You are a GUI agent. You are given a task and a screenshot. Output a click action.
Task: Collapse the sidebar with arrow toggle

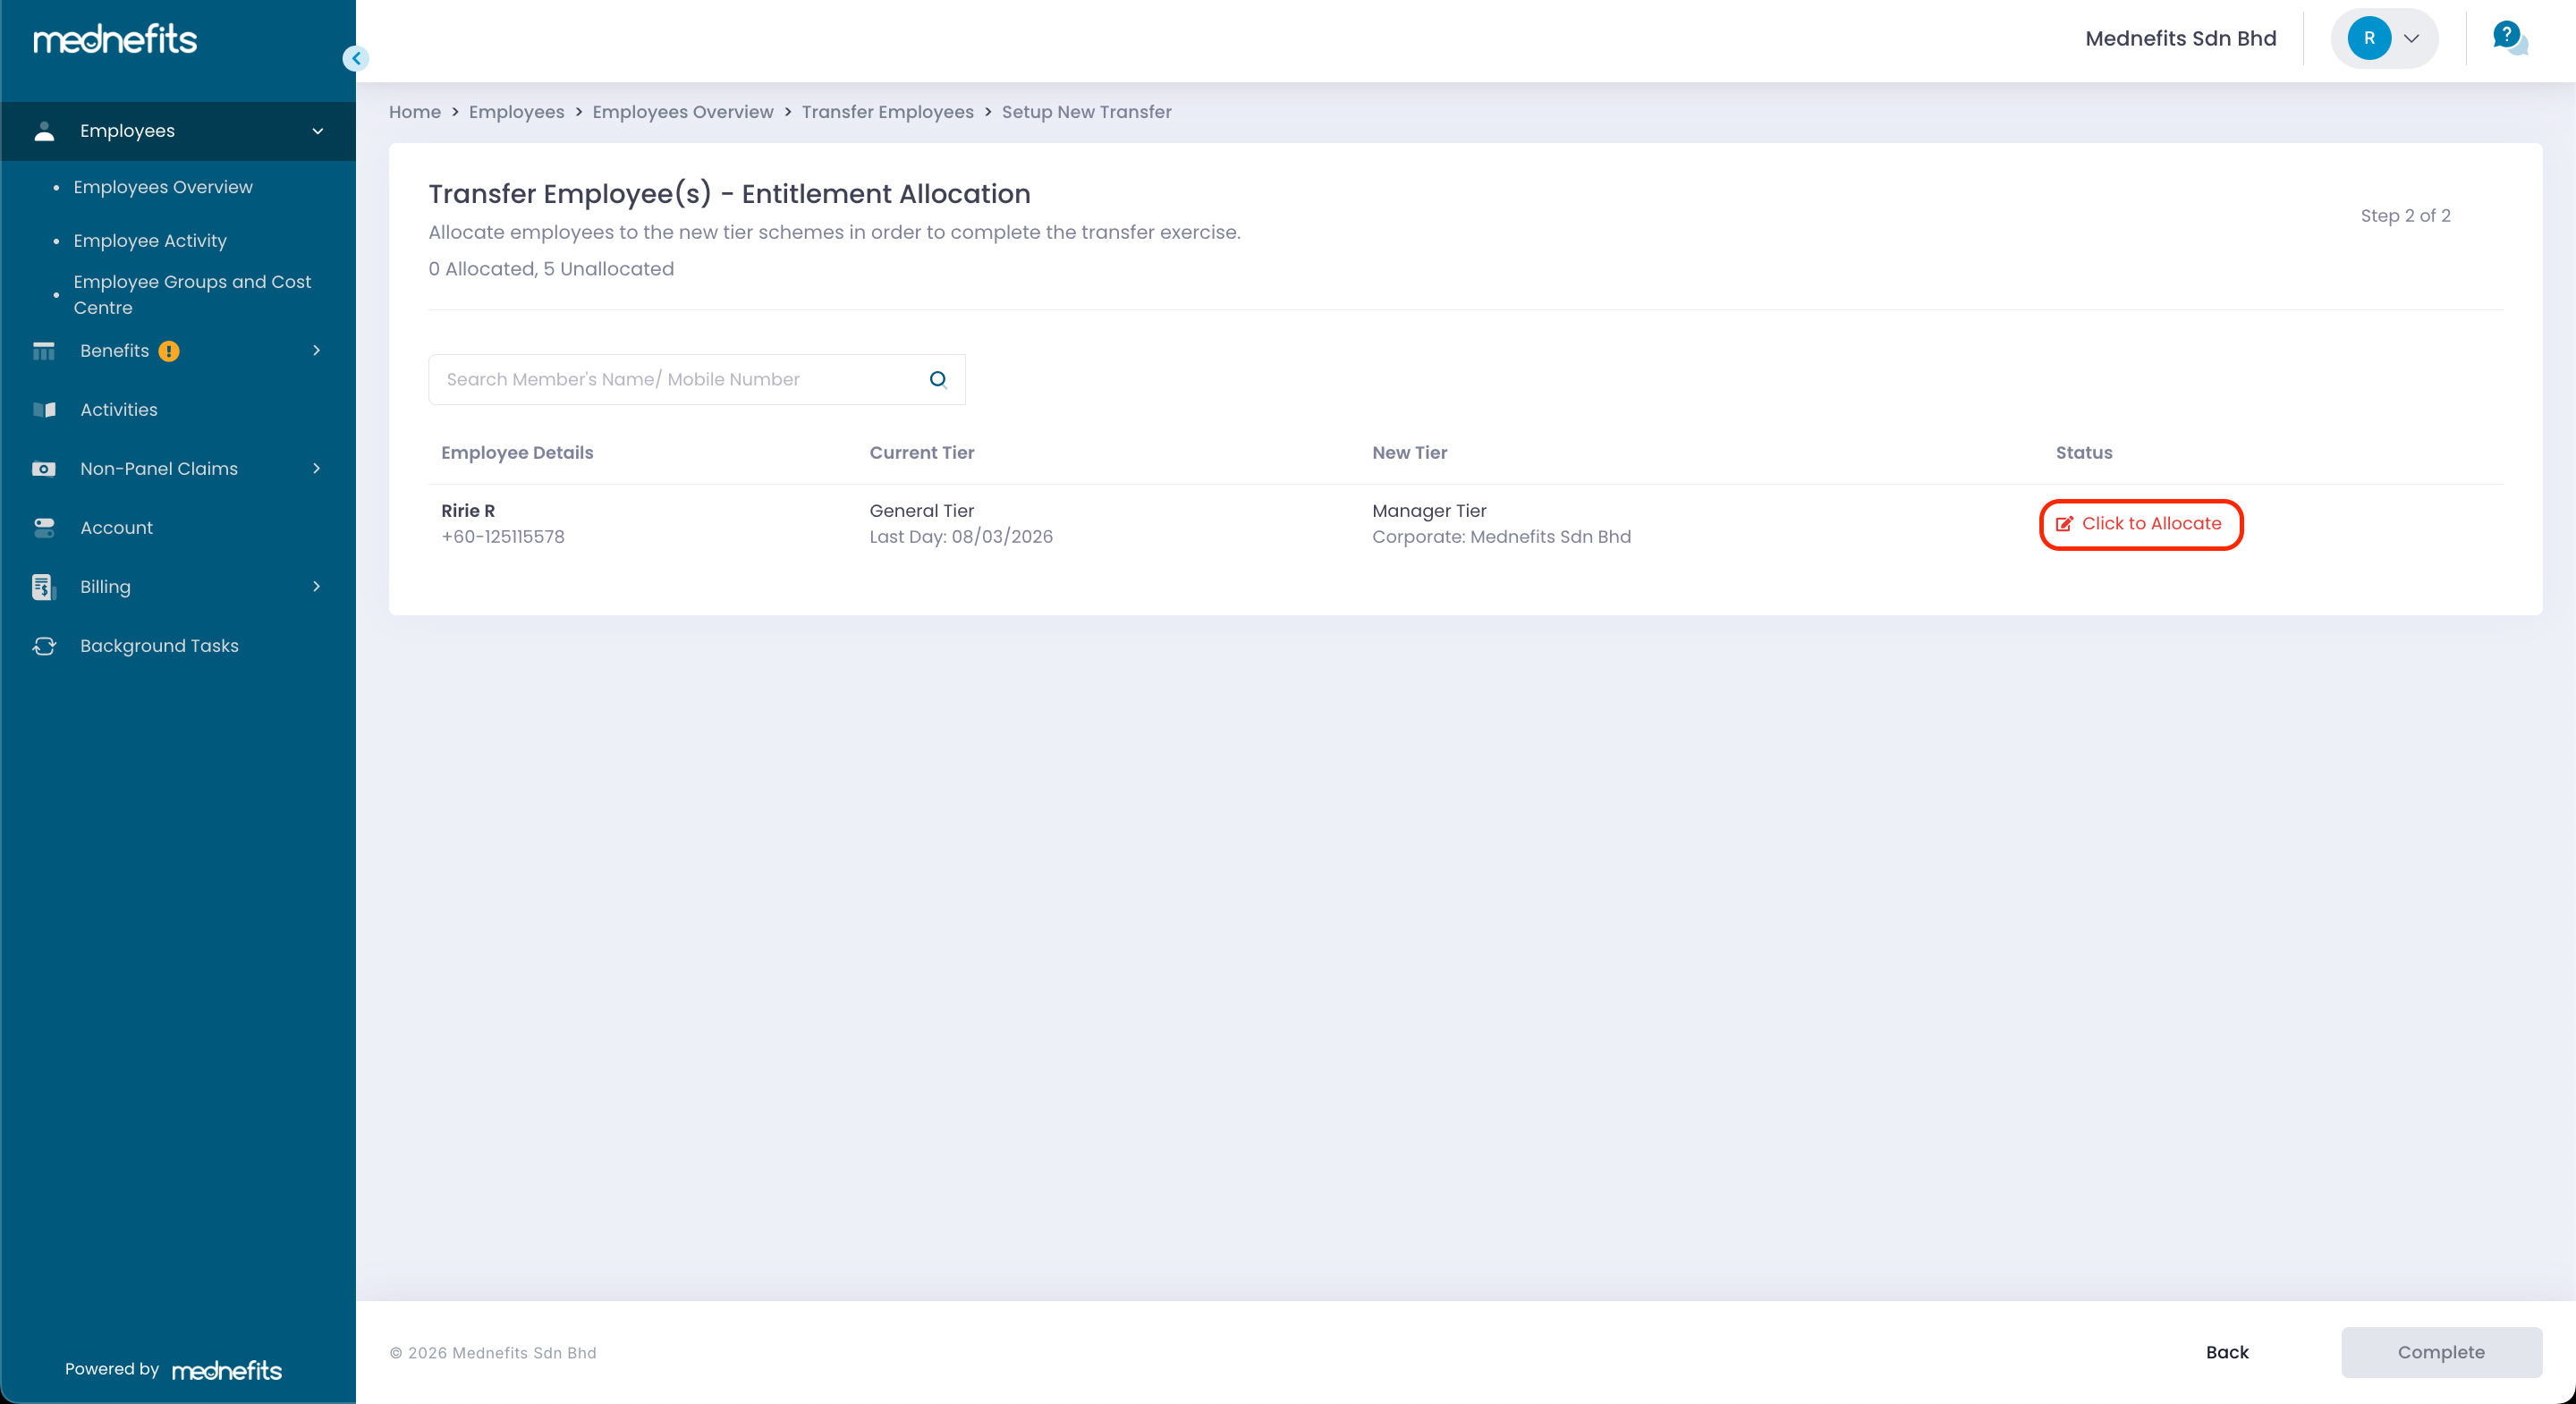tap(356, 58)
